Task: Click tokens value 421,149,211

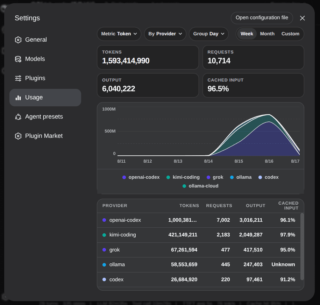Action: pos(183,235)
